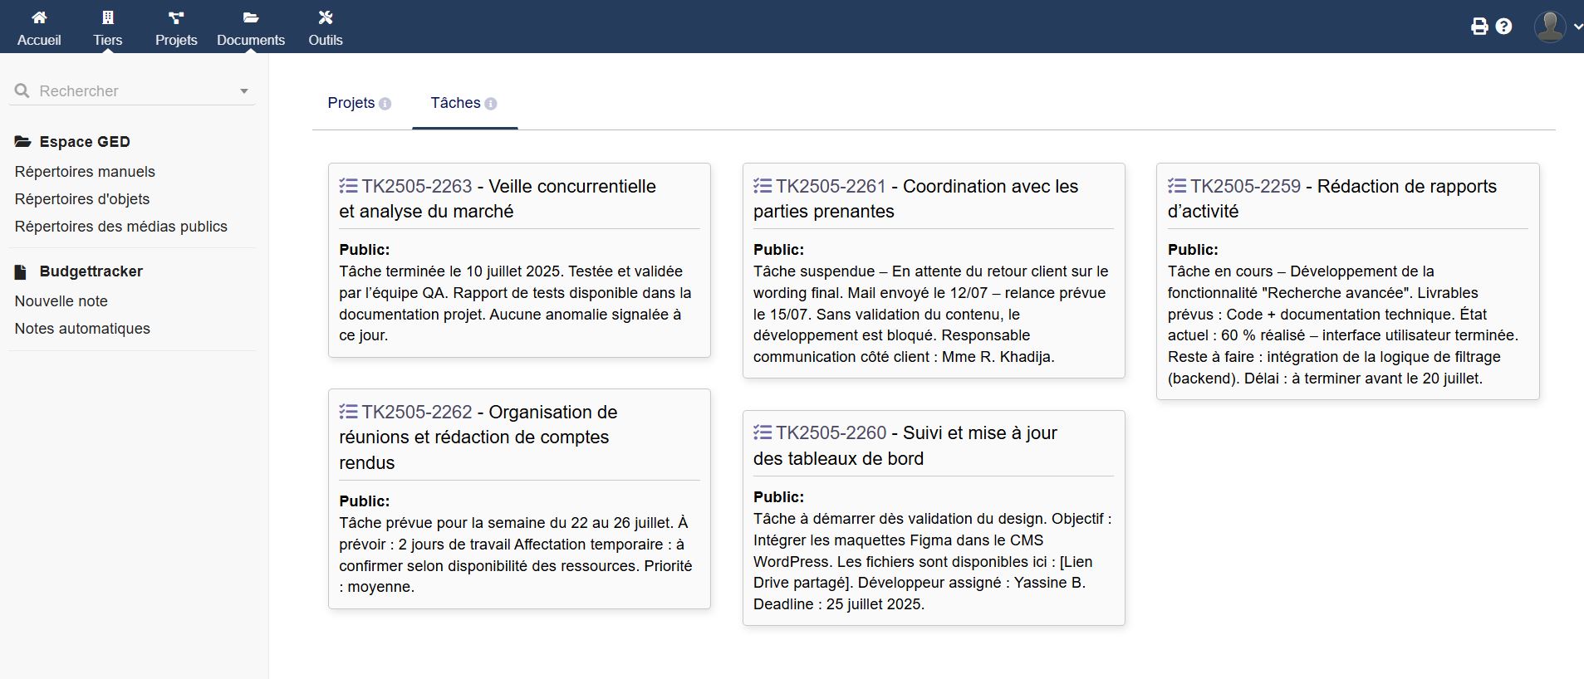Screen dimensions: 1584x679
Task: Switch to the Projets tab
Action: tap(351, 103)
